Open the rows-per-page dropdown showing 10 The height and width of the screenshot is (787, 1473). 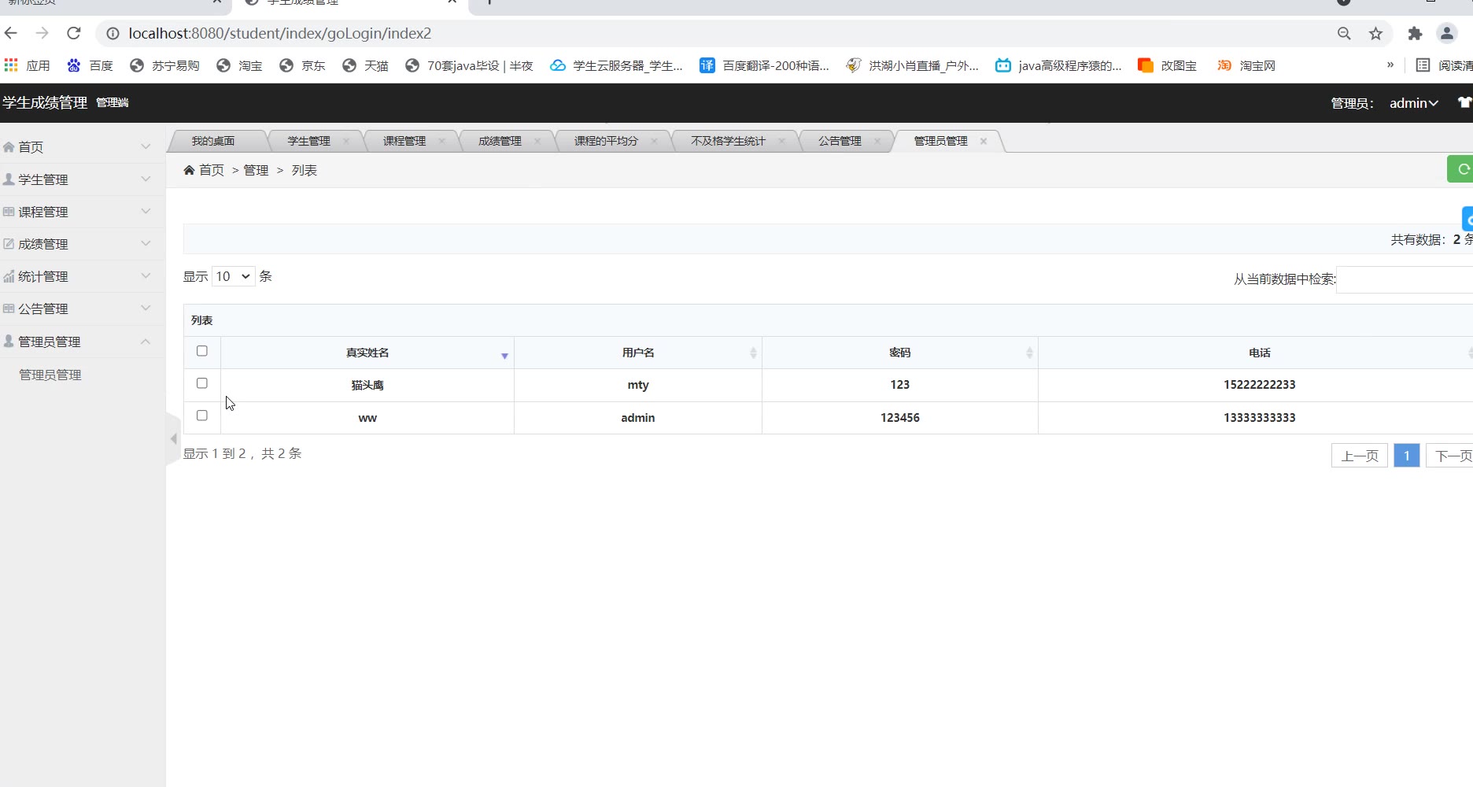click(233, 276)
